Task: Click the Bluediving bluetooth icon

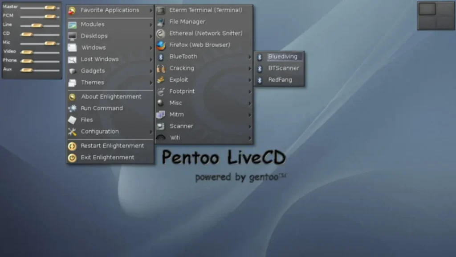Action: [260, 57]
